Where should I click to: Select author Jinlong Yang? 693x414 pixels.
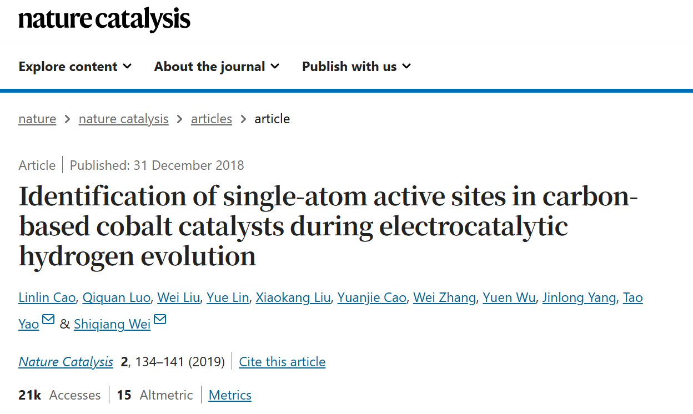(x=579, y=297)
